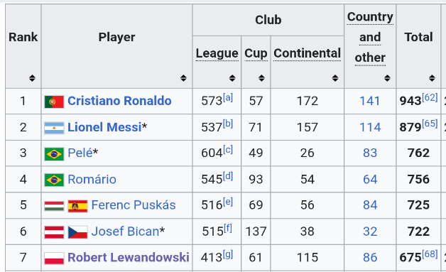The image size is (446, 272).
Task: Click the Continental column header label
Action: click(308, 53)
